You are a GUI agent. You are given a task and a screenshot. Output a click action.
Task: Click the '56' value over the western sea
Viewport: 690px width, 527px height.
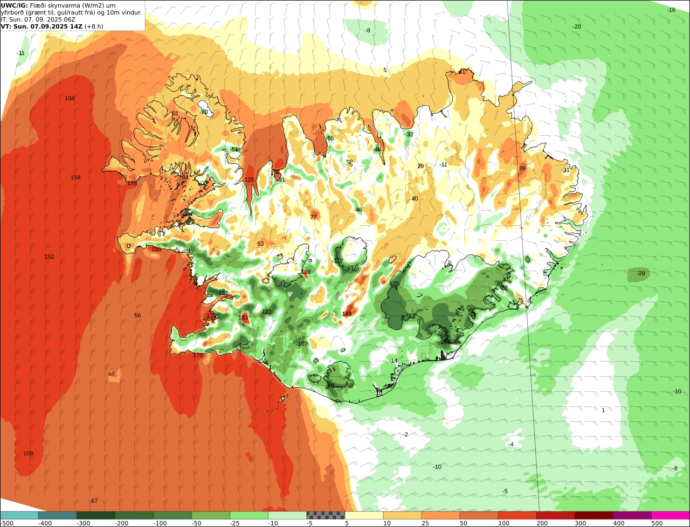click(x=137, y=315)
